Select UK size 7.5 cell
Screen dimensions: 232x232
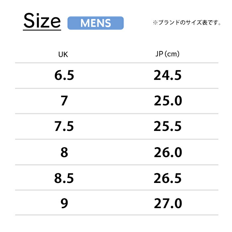[x=64, y=126]
